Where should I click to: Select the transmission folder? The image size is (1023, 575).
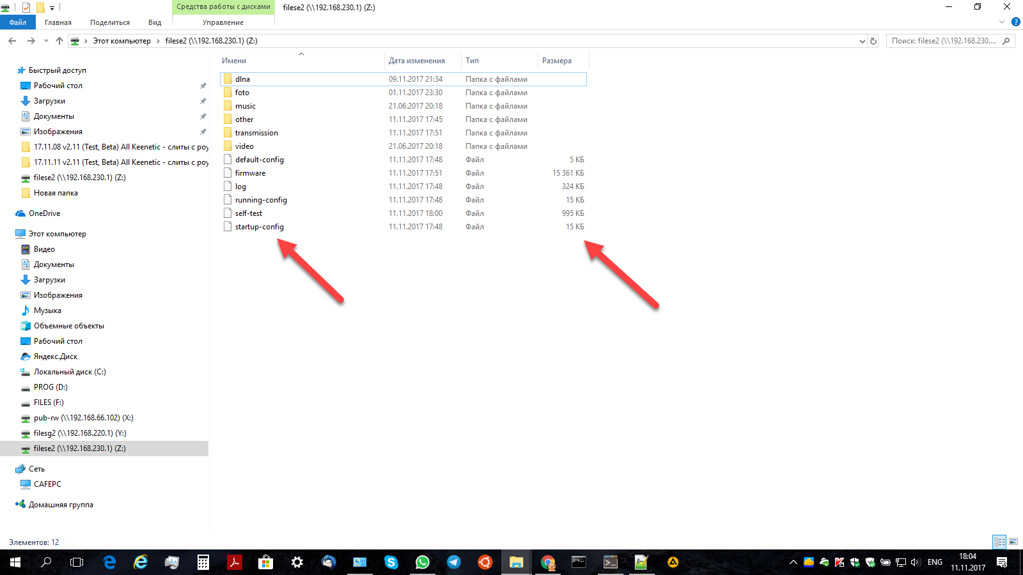pos(256,133)
